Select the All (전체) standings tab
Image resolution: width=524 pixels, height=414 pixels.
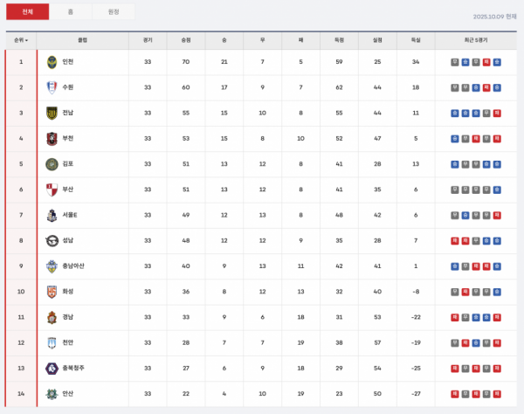(27, 11)
